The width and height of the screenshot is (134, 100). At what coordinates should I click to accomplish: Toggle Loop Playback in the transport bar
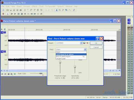click(x=8, y=14)
